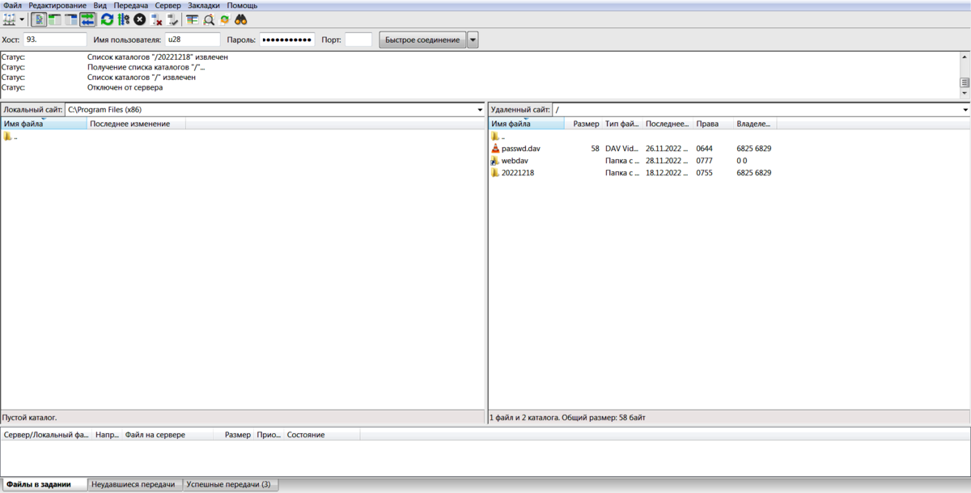
Task: Click message log scrollbar up arrow
Action: click(x=965, y=57)
